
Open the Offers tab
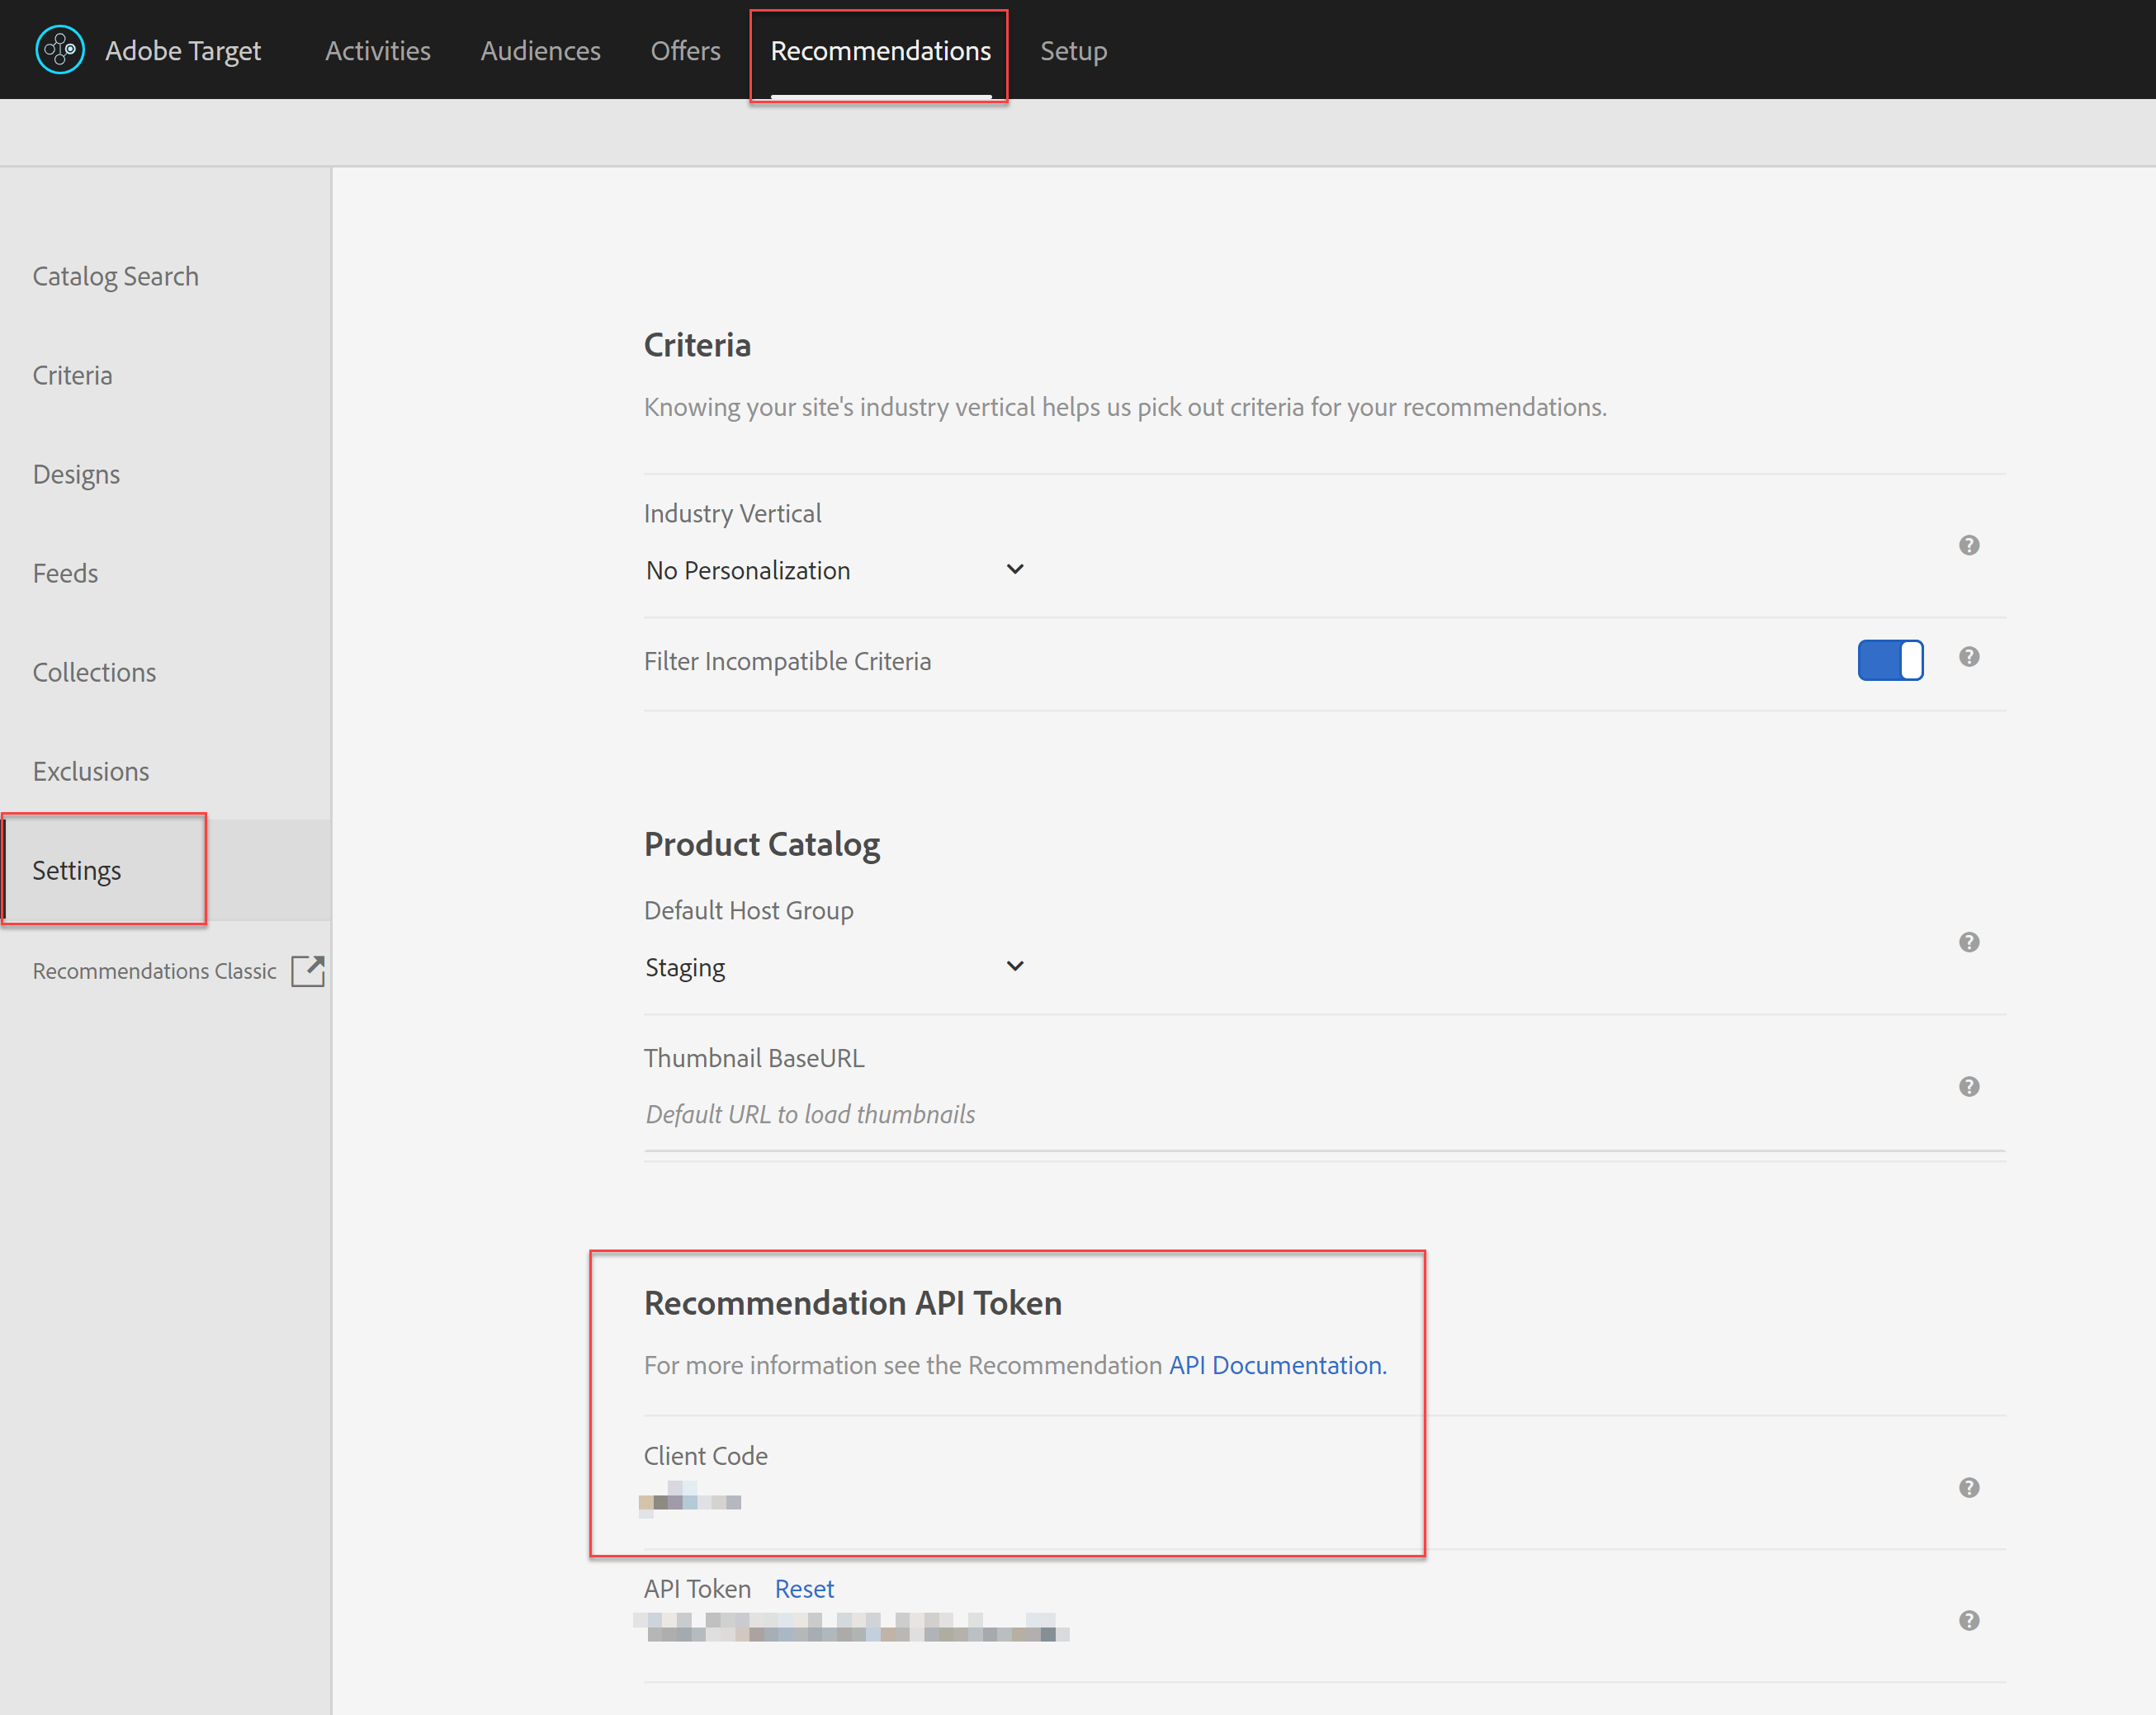(685, 51)
